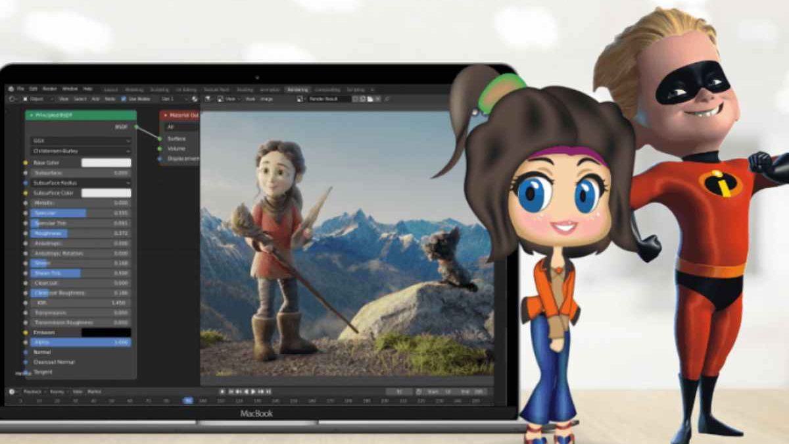The width and height of the screenshot is (789, 444).
Task: Open the image editor type selector icon
Action: [x=208, y=99]
